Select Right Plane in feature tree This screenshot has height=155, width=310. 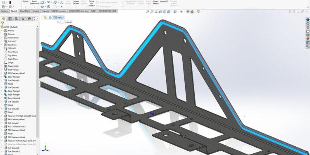coord(13,59)
